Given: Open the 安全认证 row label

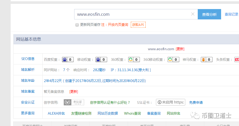Looking at the screenshot, I should point(28,102).
